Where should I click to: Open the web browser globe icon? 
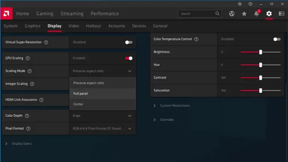232,13
